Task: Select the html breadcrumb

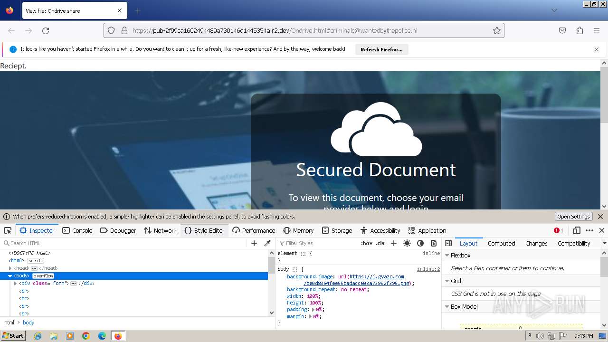Action: click(9, 323)
